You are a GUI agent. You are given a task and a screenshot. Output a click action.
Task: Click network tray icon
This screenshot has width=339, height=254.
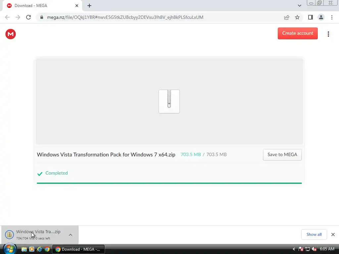click(308, 249)
